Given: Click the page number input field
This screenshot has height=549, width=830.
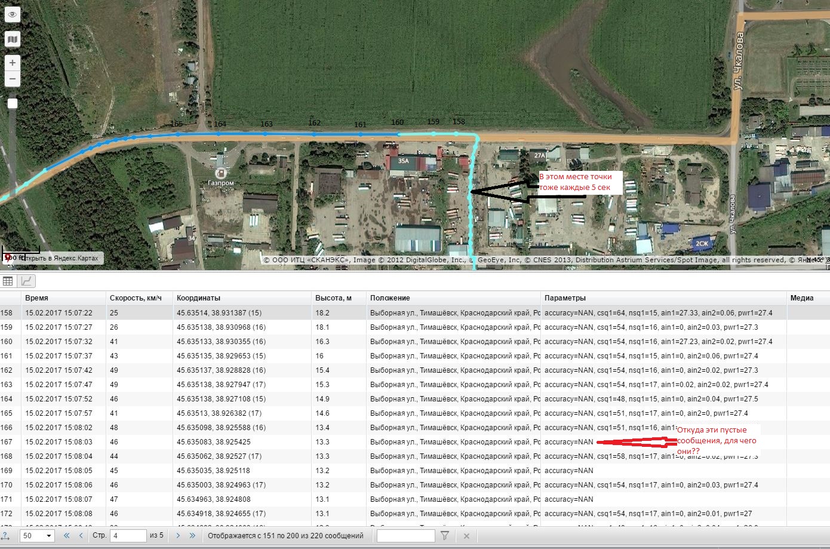Looking at the screenshot, I should [x=128, y=536].
